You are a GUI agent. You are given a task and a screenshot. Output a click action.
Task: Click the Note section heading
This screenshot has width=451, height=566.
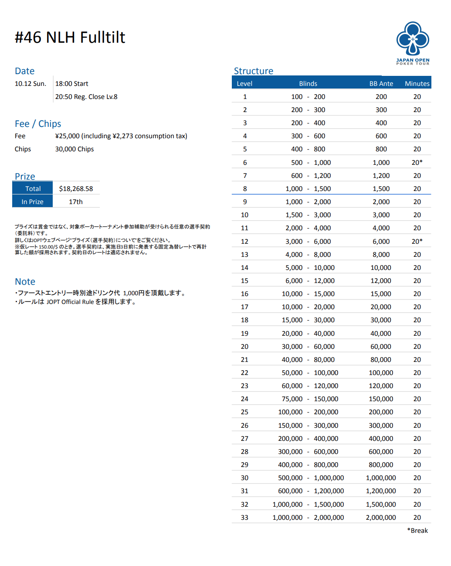(25, 282)
